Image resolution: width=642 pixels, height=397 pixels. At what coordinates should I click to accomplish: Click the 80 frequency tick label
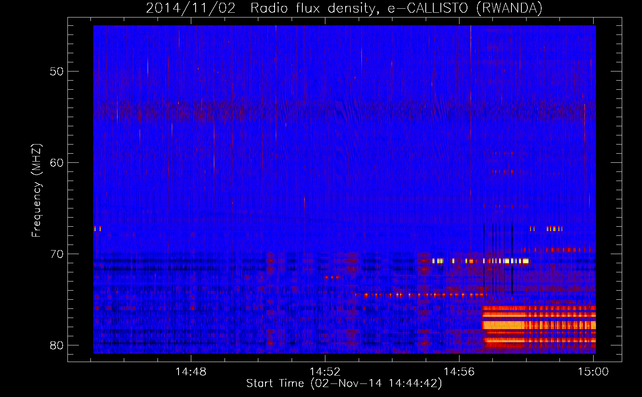coord(57,345)
